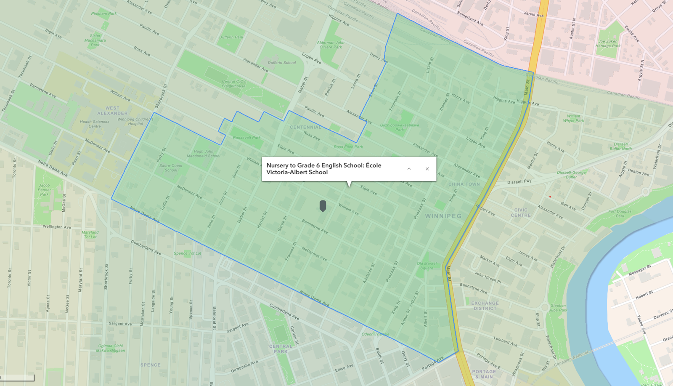673x386 pixels.
Task: Click the small red dot marker near Alexander Ave
Action: coord(550,197)
